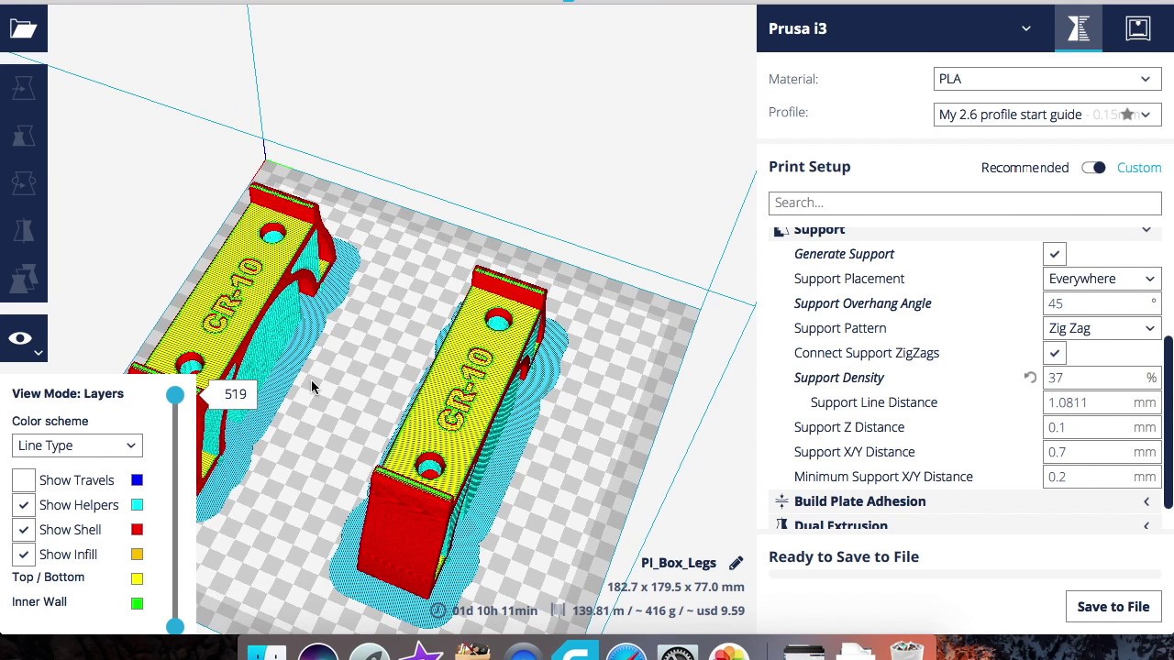Open iMovie star icon in Dock
Screen dimensions: 1174x660
click(x=421, y=653)
